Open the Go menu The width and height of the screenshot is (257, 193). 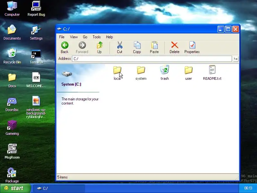click(x=85, y=37)
